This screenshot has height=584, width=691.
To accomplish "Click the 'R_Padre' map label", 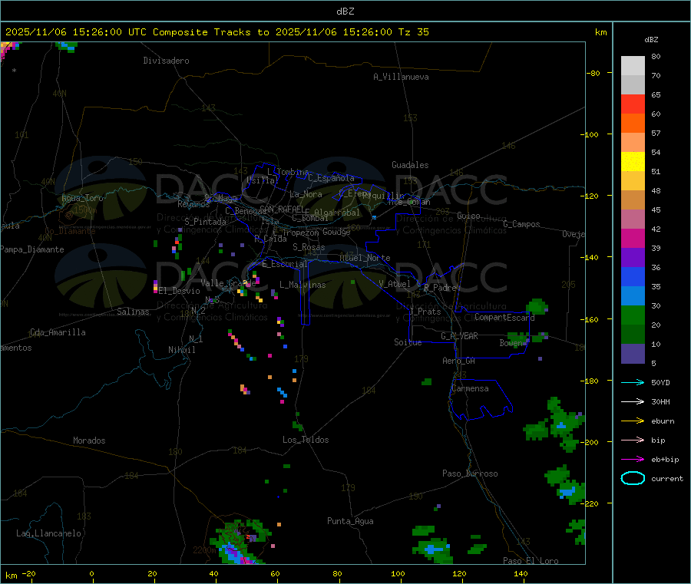I will tap(440, 288).
